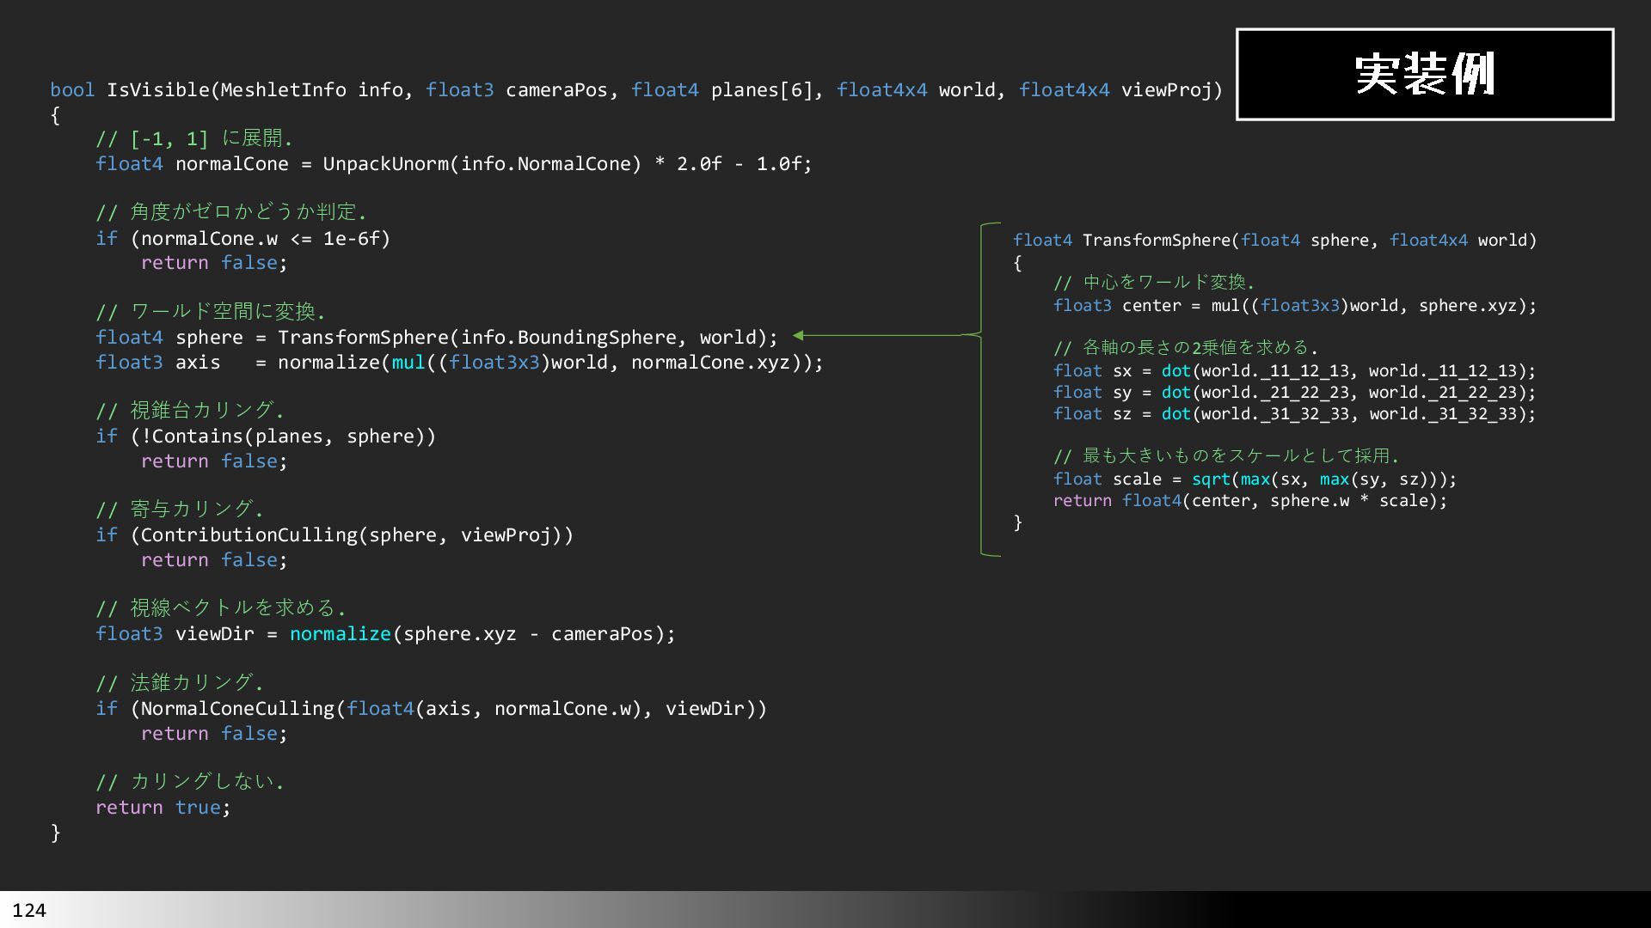Click the float sz dot product line

(x=1294, y=414)
